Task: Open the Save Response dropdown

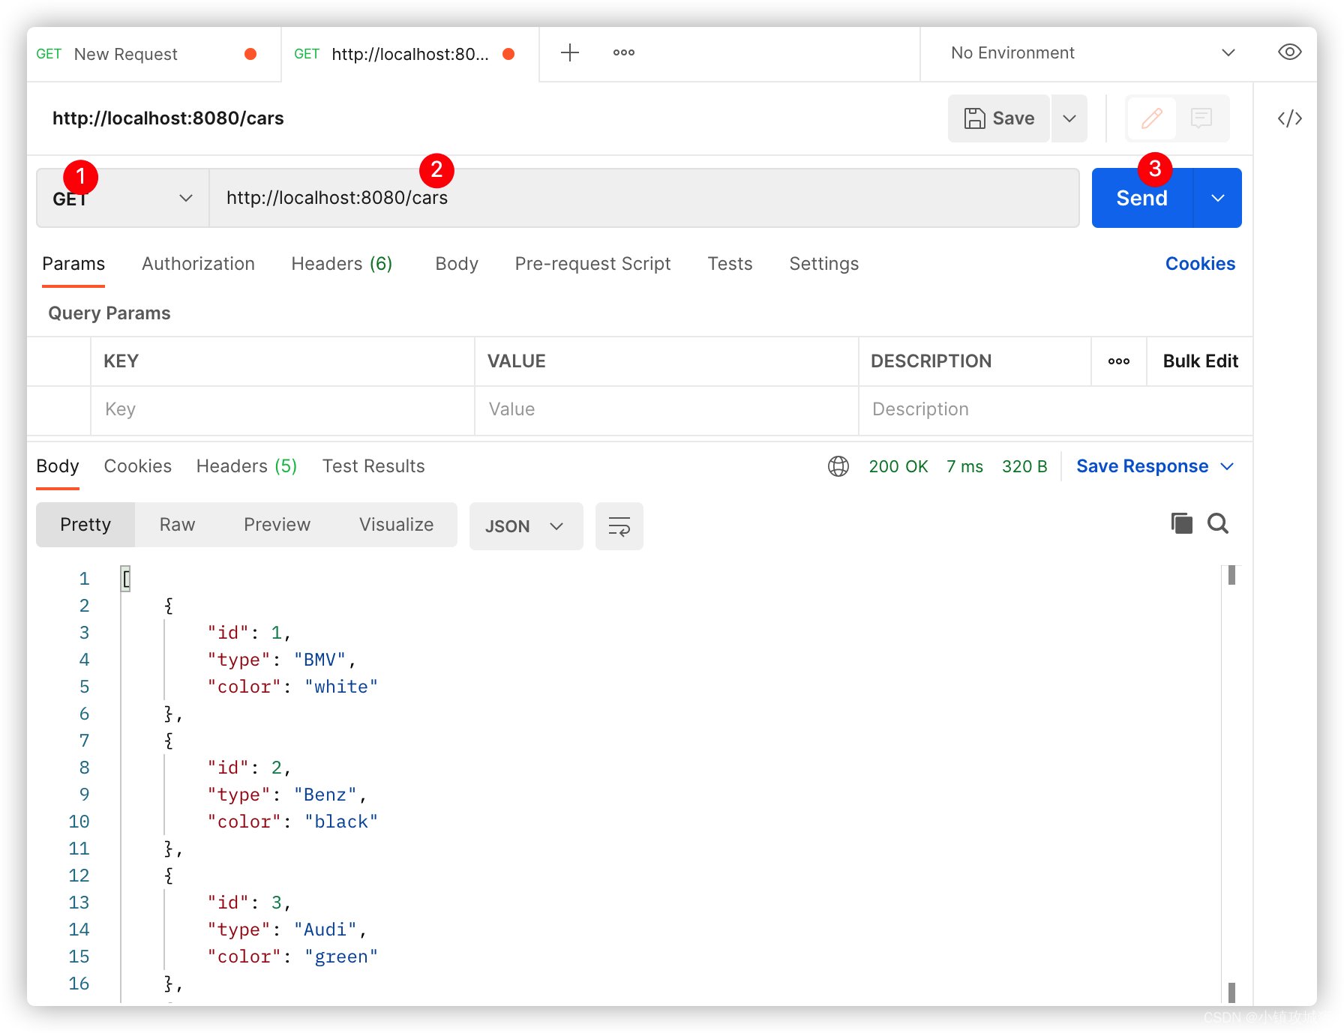Action: (x=1155, y=466)
